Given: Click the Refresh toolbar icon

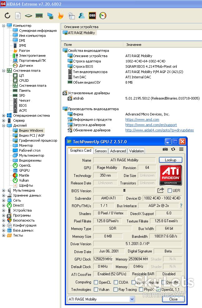Looking at the screenshot, I should 7,15.
